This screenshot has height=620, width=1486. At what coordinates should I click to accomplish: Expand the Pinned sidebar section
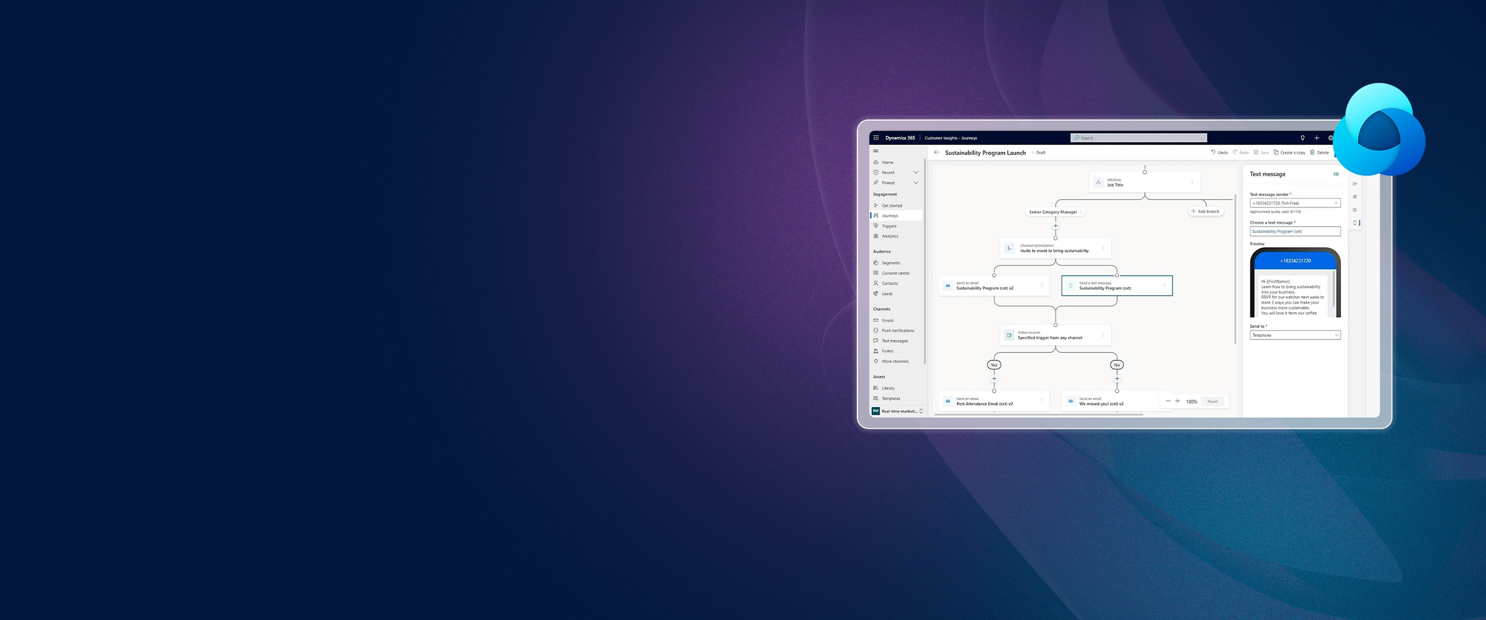[x=916, y=183]
